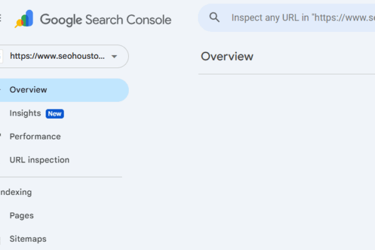
Task: Expand the property selector dropdown arrow
Action: (114, 56)
